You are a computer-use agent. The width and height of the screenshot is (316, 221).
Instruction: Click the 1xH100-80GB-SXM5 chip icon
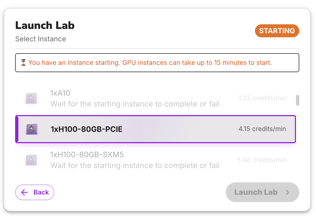tap(31, 160)
